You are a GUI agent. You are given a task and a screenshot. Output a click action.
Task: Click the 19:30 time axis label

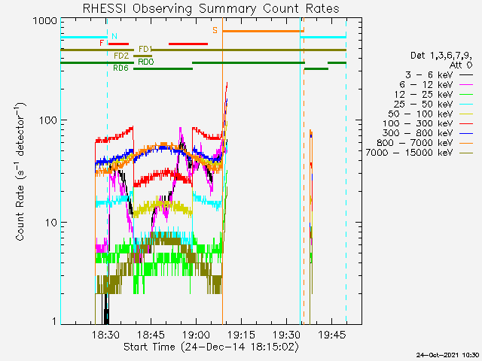[x=286, y=335]
